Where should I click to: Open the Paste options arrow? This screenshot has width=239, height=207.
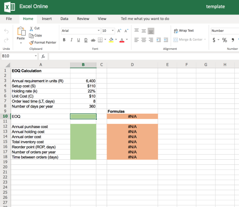[21, 43]
